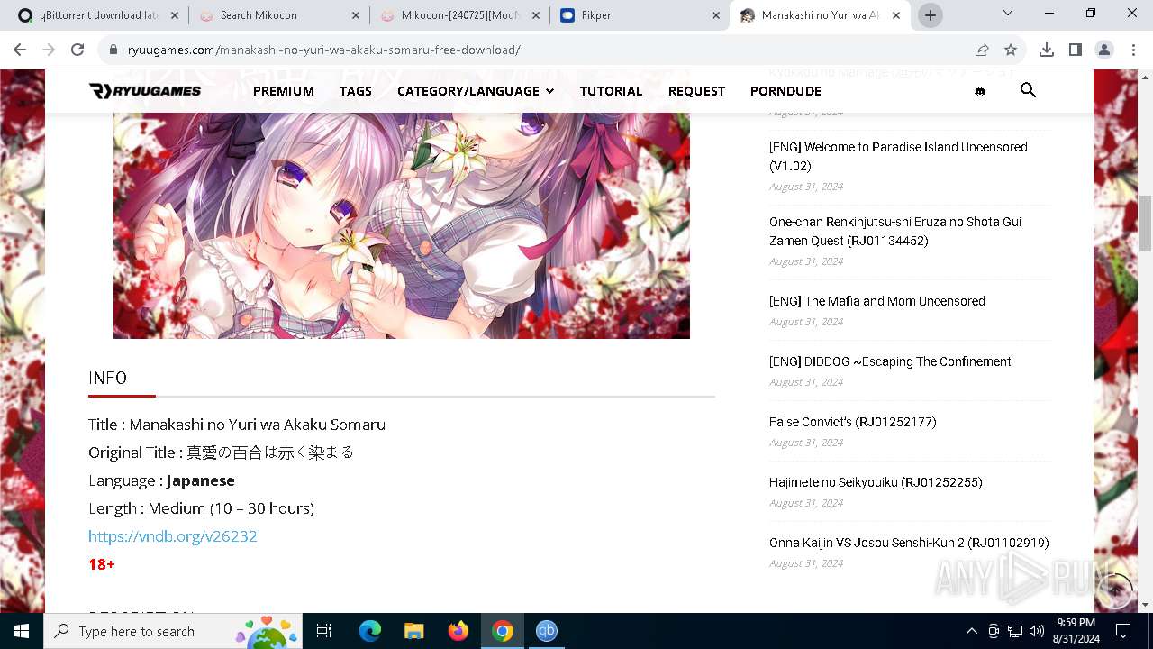Open the TAGS menu item
Image resolution: width=1153 pixels, height=649 pixels.
pyautogui.click(x=356, y=91)
